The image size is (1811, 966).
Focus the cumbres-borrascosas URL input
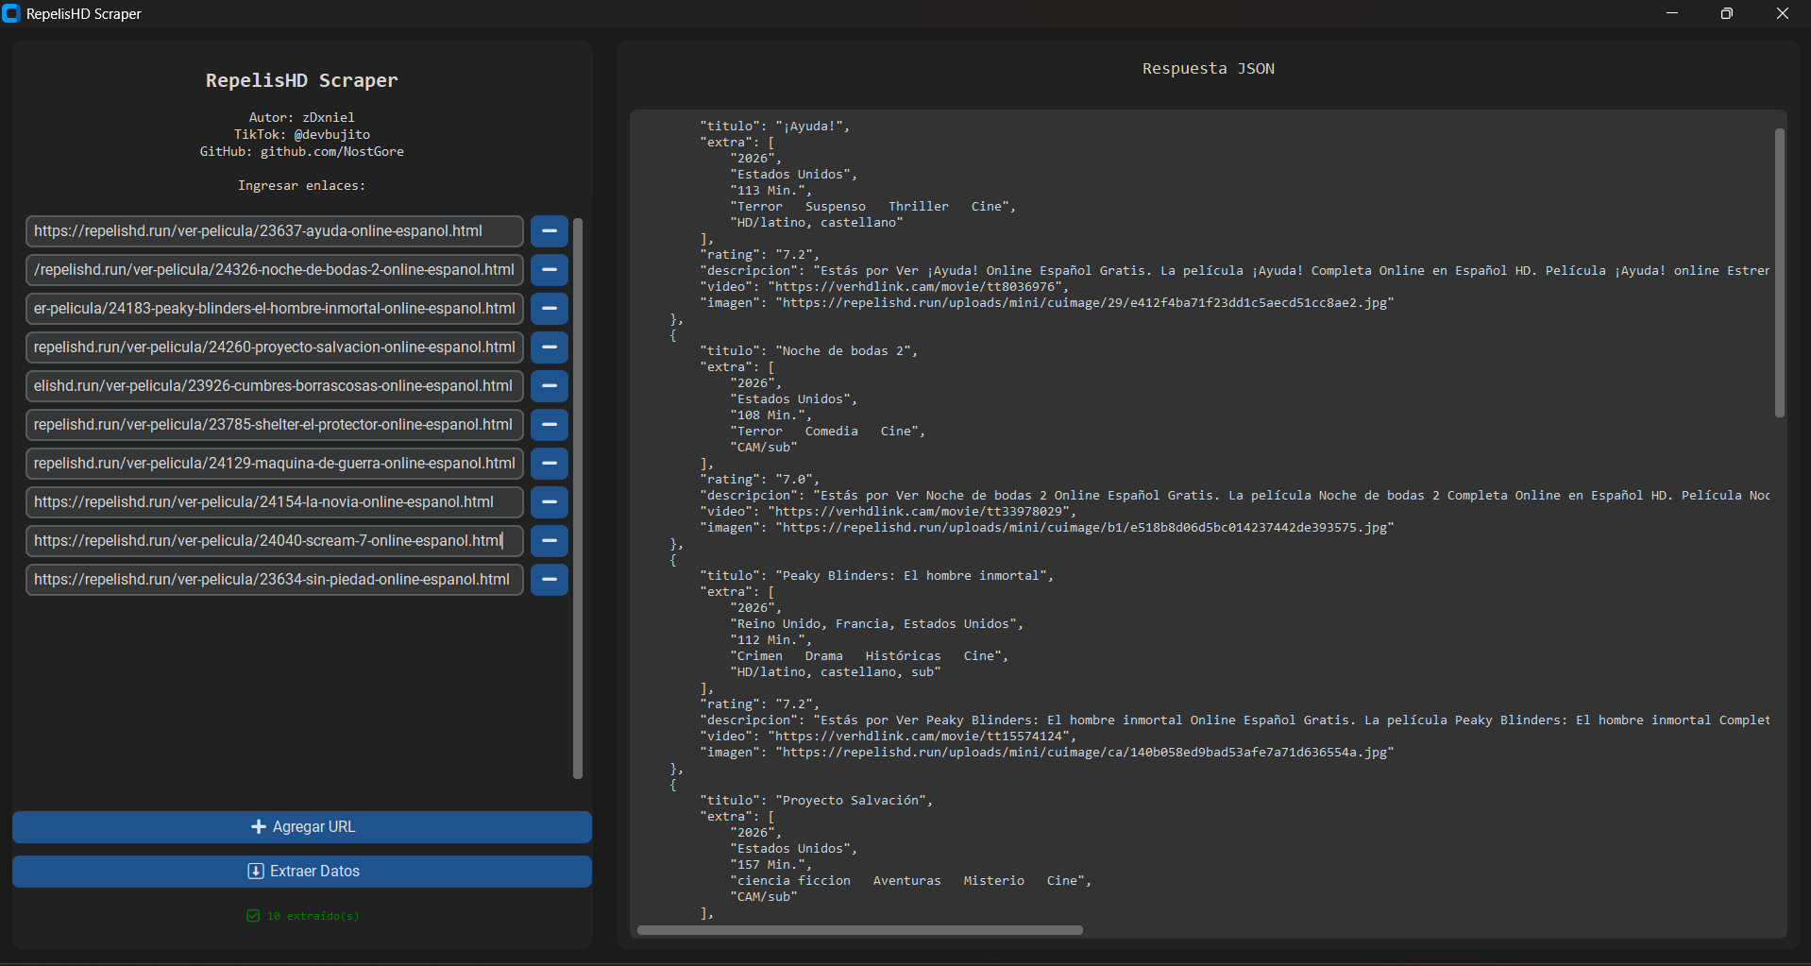pyautogui.click(x=275, y=386)
